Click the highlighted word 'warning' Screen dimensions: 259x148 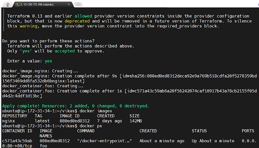pos(29,26)
